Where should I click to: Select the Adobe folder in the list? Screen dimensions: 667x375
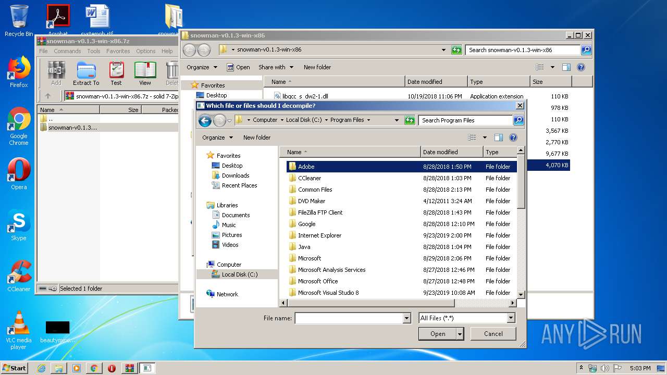(x=401, y=167)
